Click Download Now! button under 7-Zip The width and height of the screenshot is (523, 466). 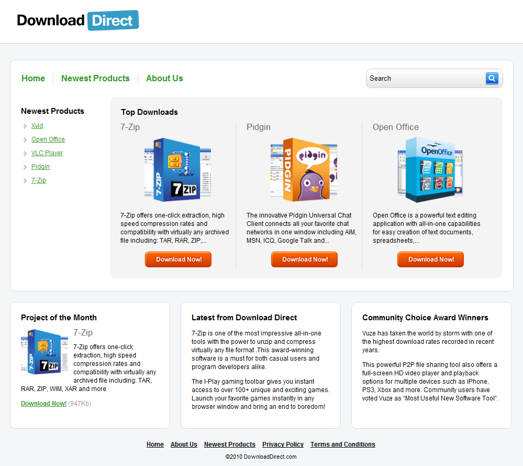point(178,259)
